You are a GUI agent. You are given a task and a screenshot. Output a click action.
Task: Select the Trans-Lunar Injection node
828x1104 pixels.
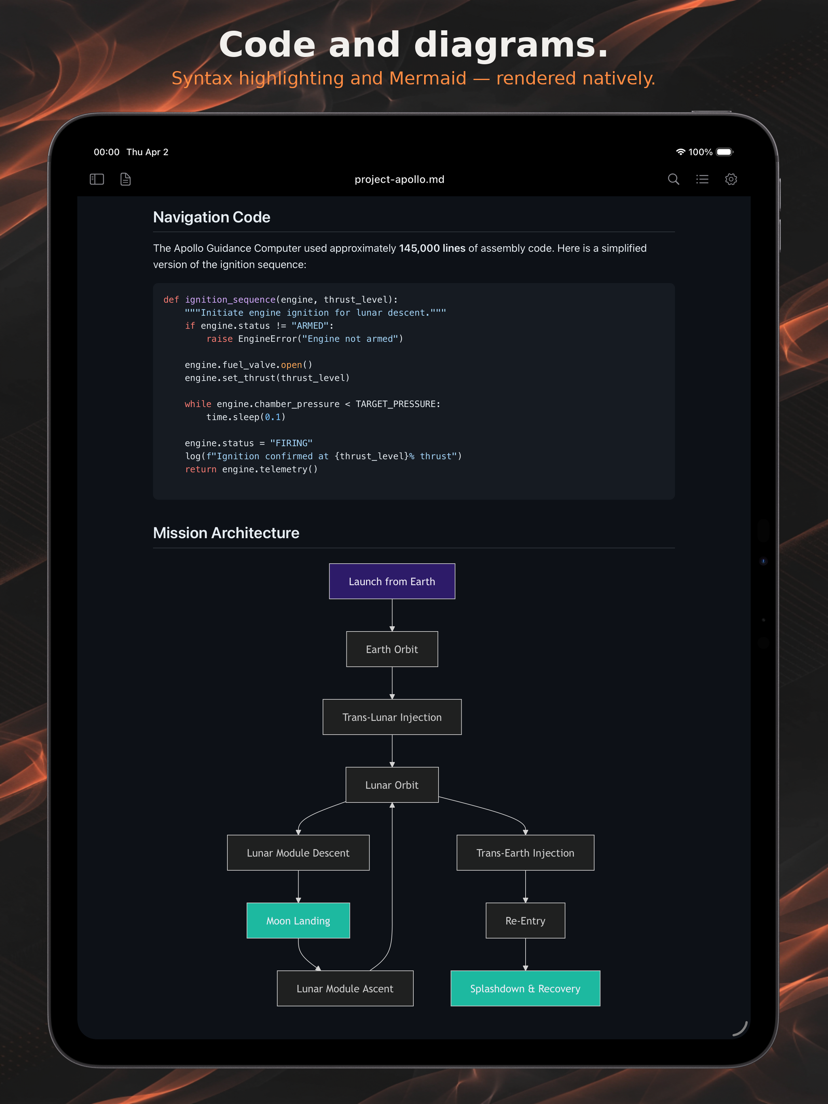392,717
